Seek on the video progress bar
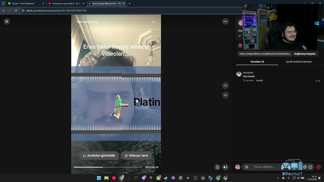 108,167
